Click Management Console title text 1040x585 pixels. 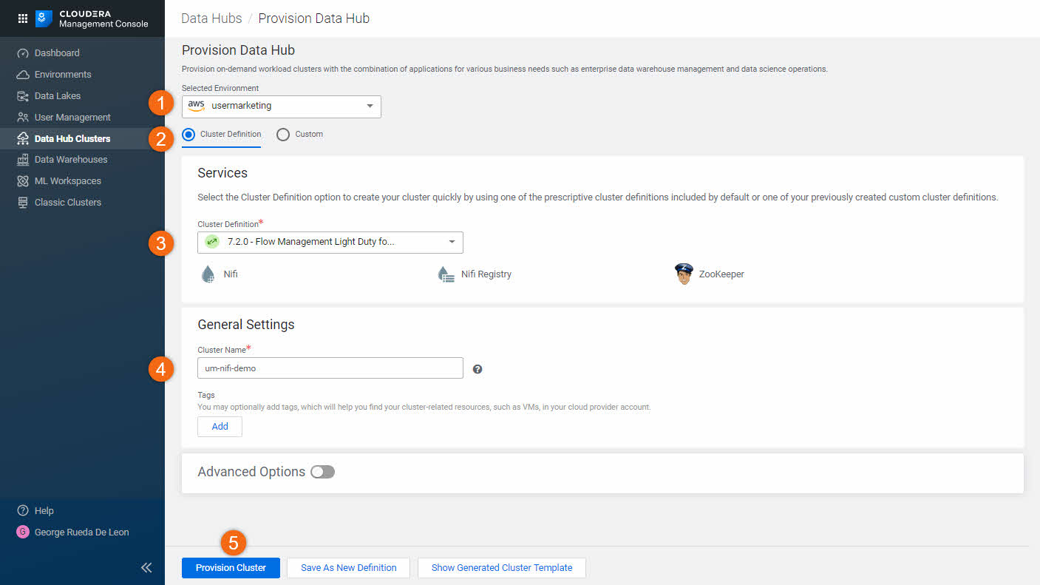[x=103, y=24]
